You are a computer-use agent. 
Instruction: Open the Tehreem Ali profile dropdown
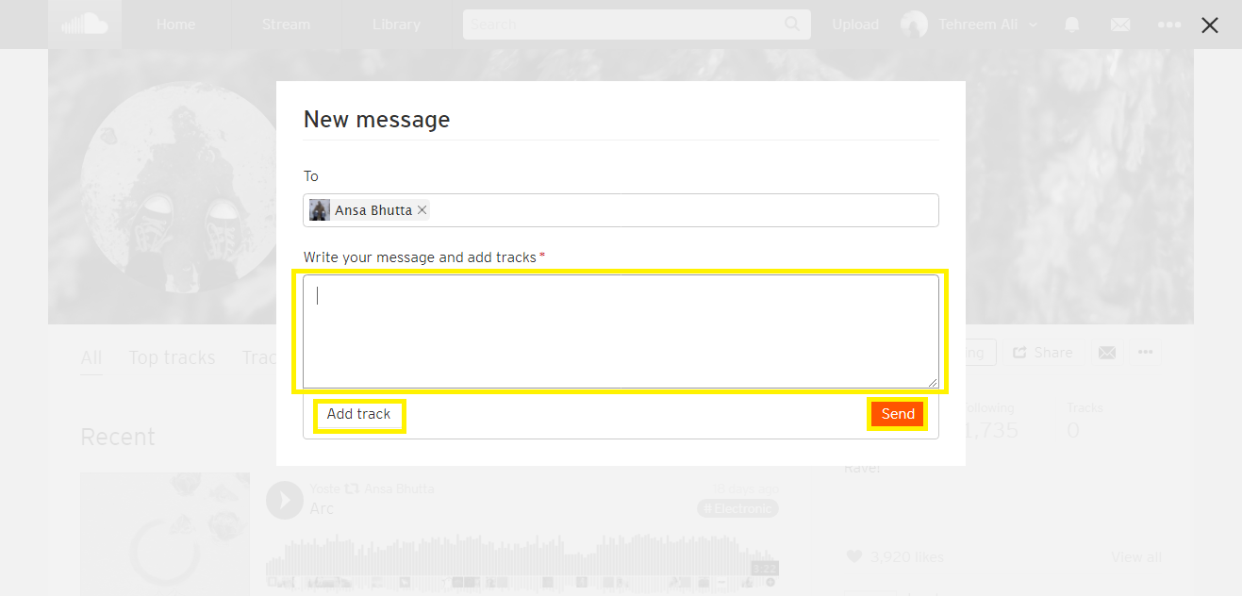coord(987,25)
